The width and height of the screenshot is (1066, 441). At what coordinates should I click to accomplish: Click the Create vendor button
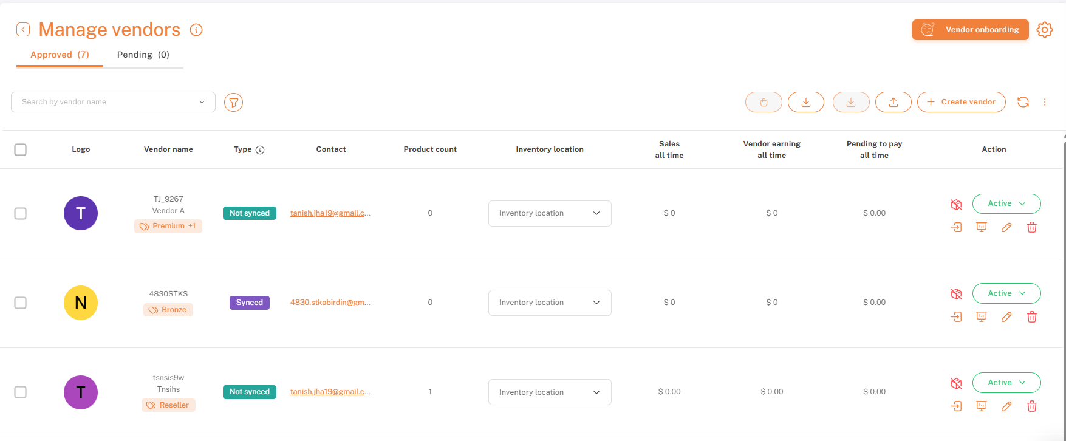(x=961, y=102)
